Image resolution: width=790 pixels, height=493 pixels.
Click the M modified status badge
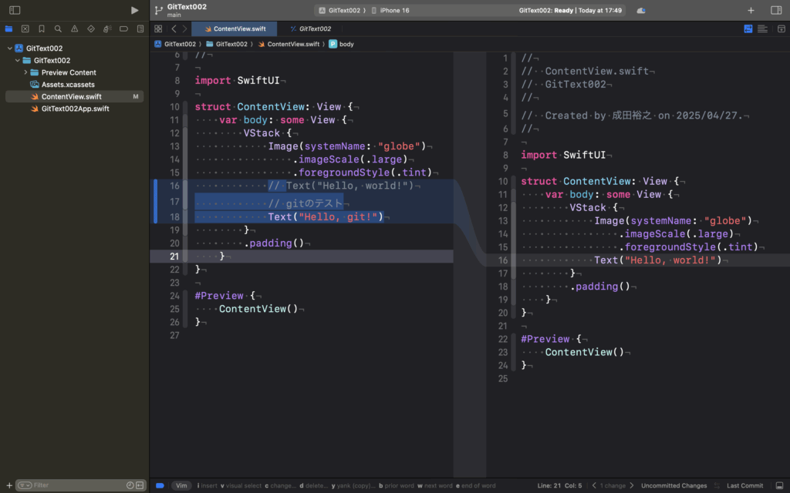coord(136,96)
